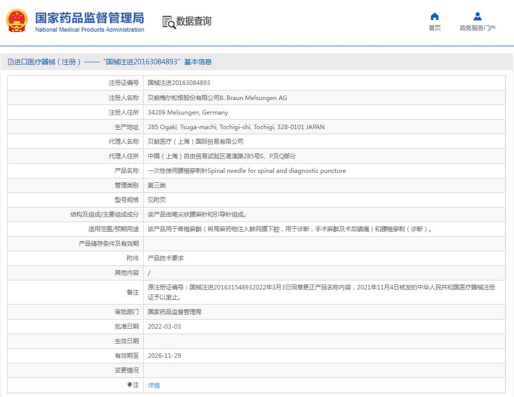
Task: Click the 管理类别 label
Action: pyautogui.click(x=127, y=185)
